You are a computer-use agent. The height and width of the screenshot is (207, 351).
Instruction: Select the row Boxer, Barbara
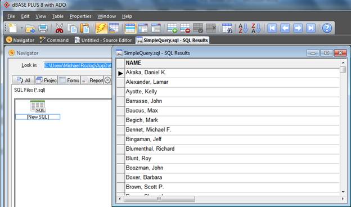point(232,177)
